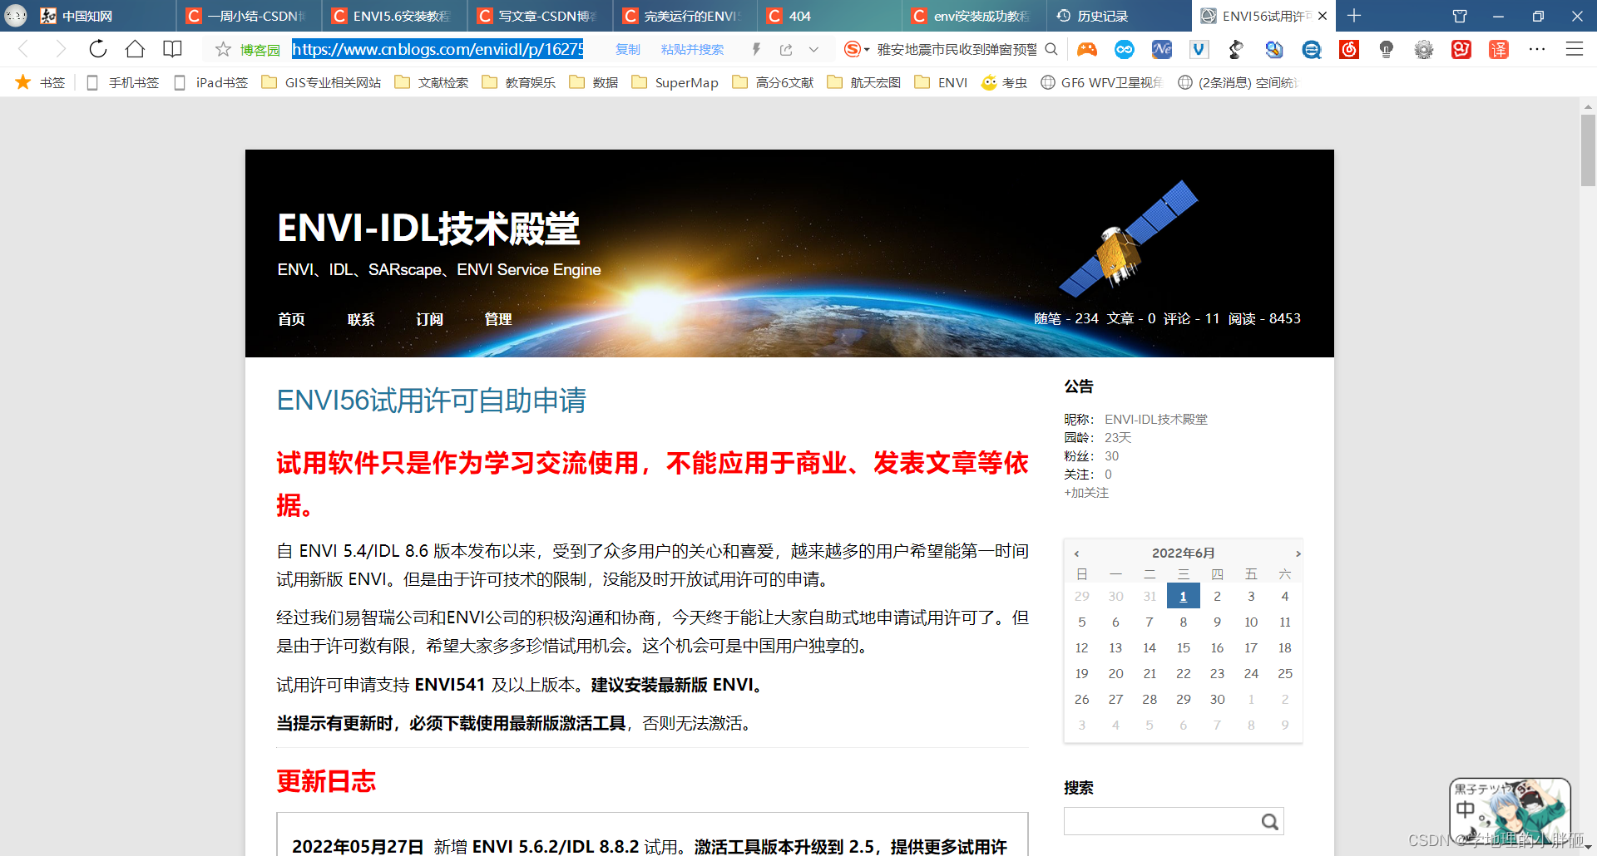
Task: Click the lightning speed-mode icon in address bar
Action: [756, 49]
